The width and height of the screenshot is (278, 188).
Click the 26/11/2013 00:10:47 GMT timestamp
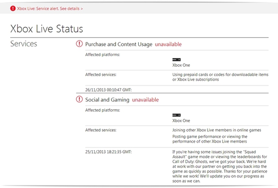click(108, 90)
